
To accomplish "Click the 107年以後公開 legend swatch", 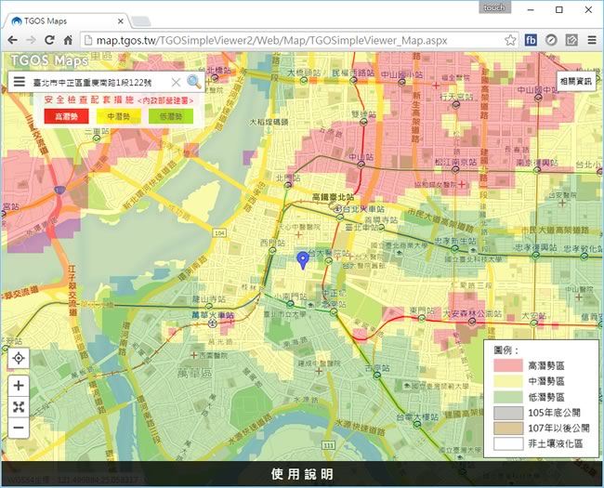I will tap(508, 429).
